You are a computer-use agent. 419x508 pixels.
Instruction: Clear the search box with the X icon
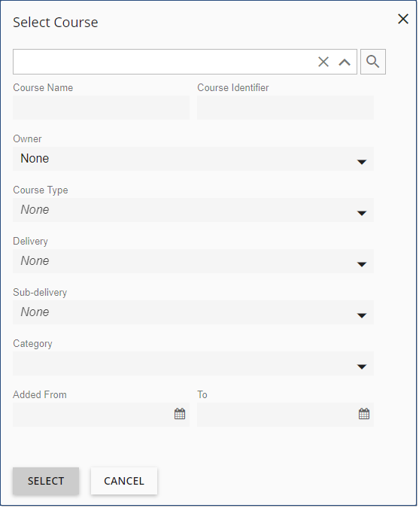323,62
